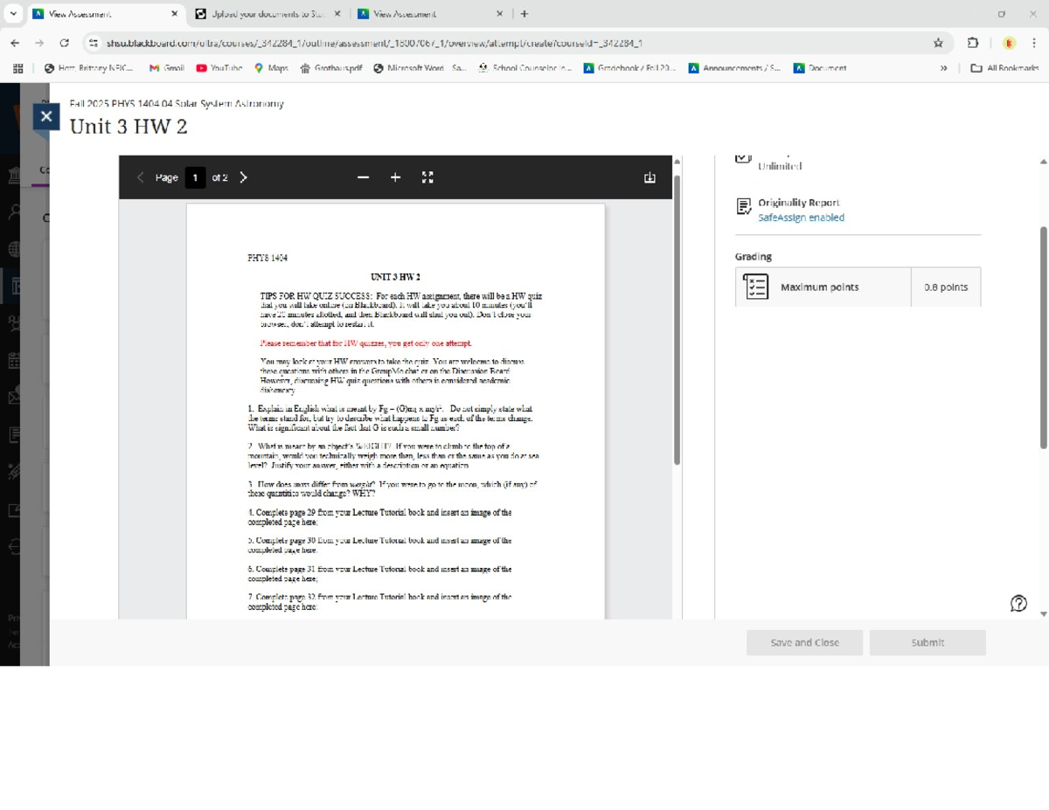Click the Grading heading
The height and width of the screenshot is (810, 1049).
[754, 257]
